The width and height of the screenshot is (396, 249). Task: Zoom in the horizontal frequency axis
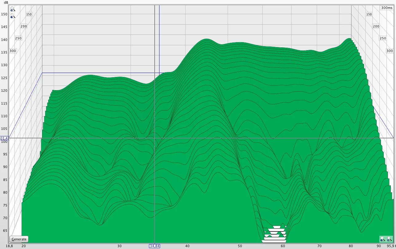pos(390,239)
